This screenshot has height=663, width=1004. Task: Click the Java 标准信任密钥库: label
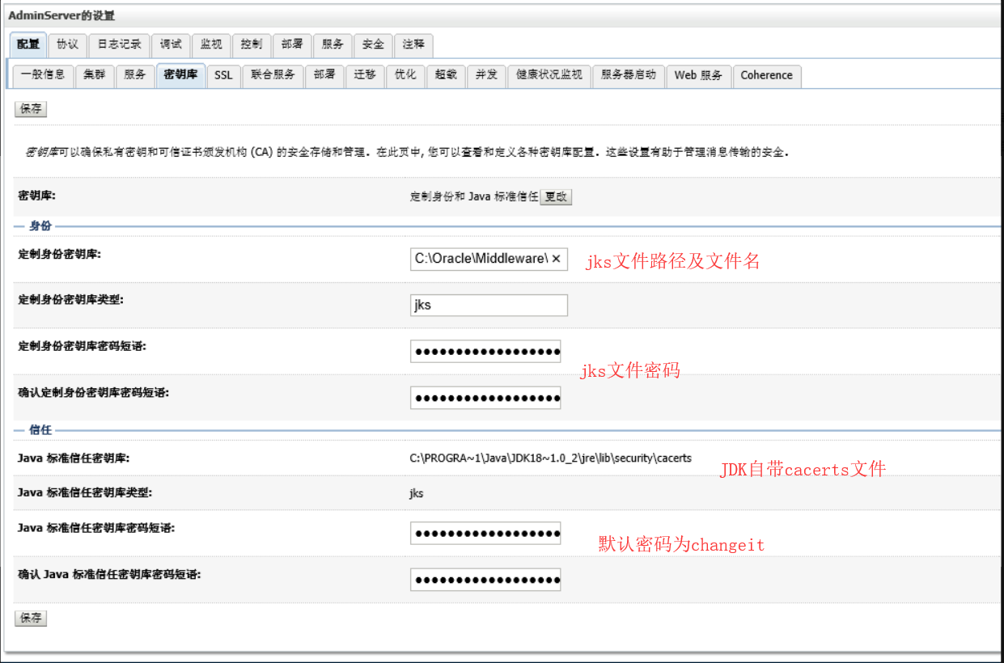[x=74, y=458]
